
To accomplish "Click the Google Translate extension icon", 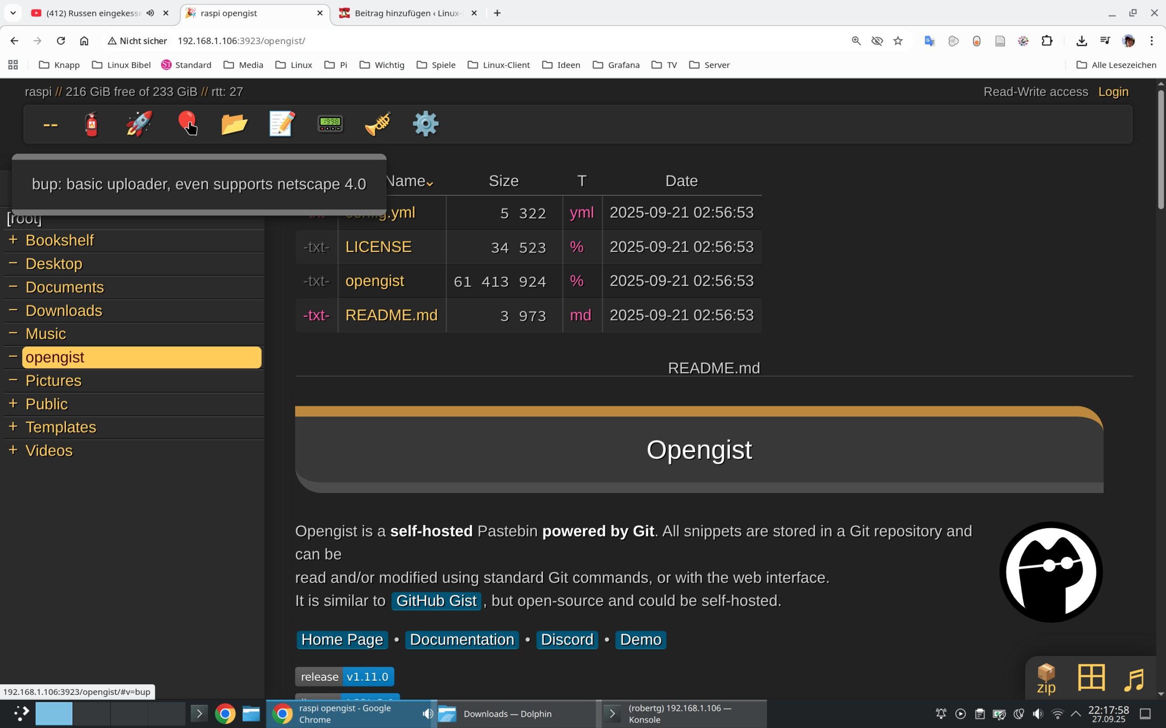I will tap(930, 41).
